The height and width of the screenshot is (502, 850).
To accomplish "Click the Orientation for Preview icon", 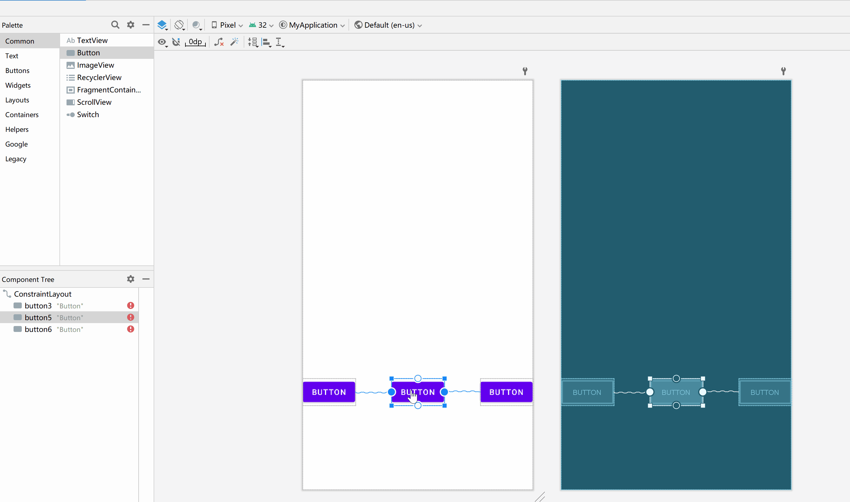I will pos(179,25).
